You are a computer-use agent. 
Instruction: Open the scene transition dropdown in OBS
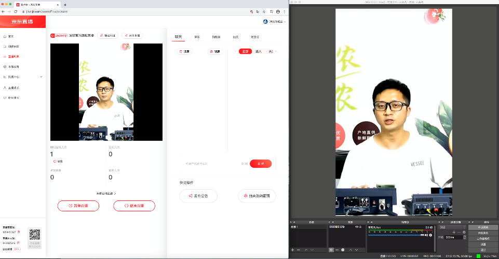452,227
